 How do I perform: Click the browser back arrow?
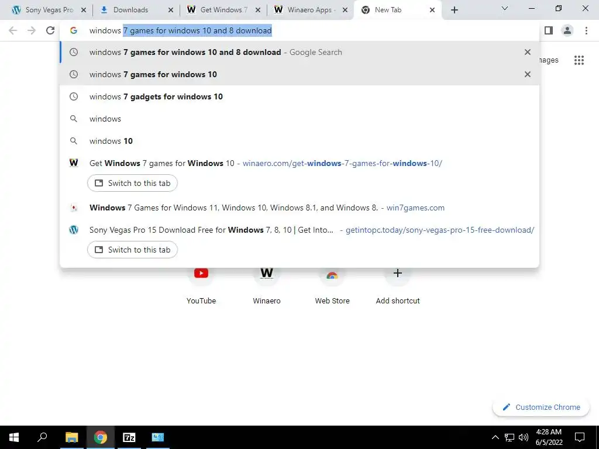point(13,30)
